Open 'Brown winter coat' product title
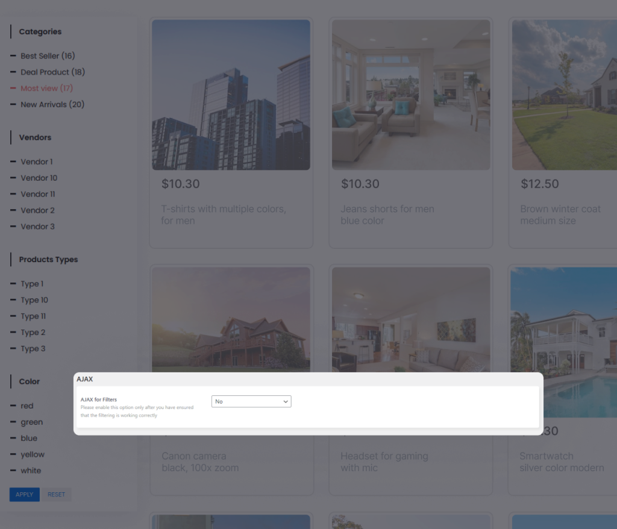This screenshot has width=617, height=529. (x=560, y=214)
